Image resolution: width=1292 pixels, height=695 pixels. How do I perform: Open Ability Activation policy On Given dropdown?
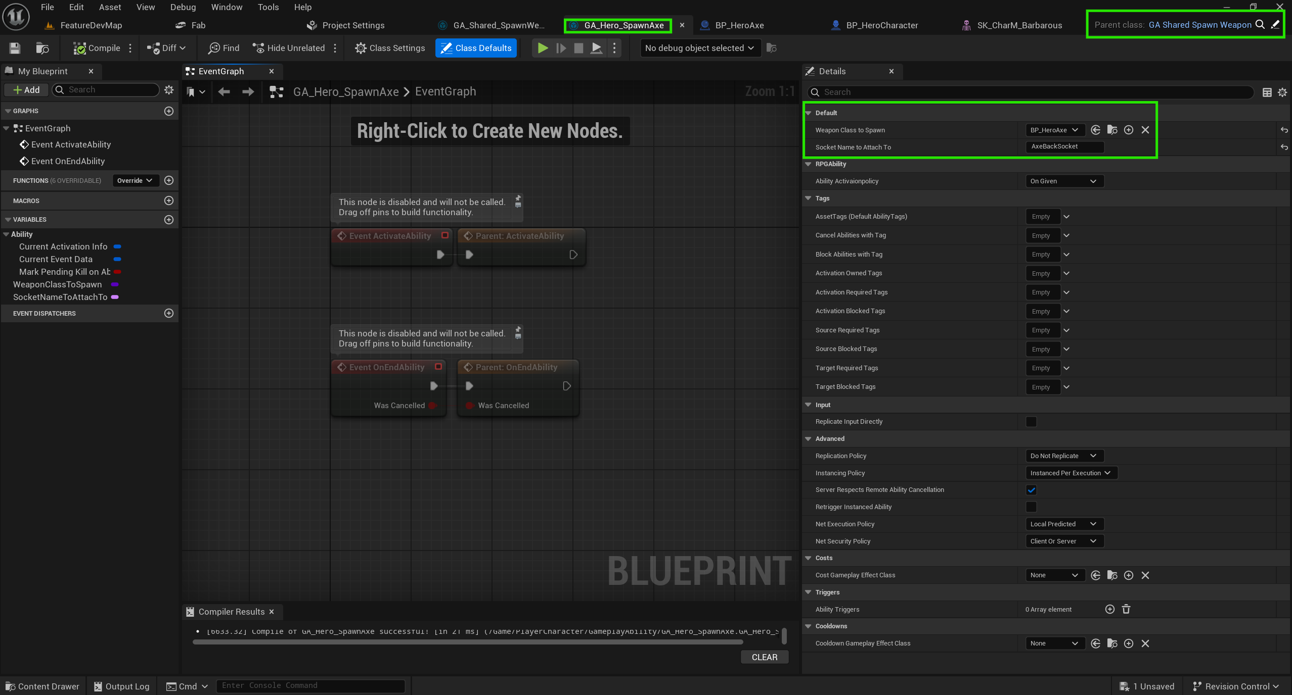click(1064, 181)
